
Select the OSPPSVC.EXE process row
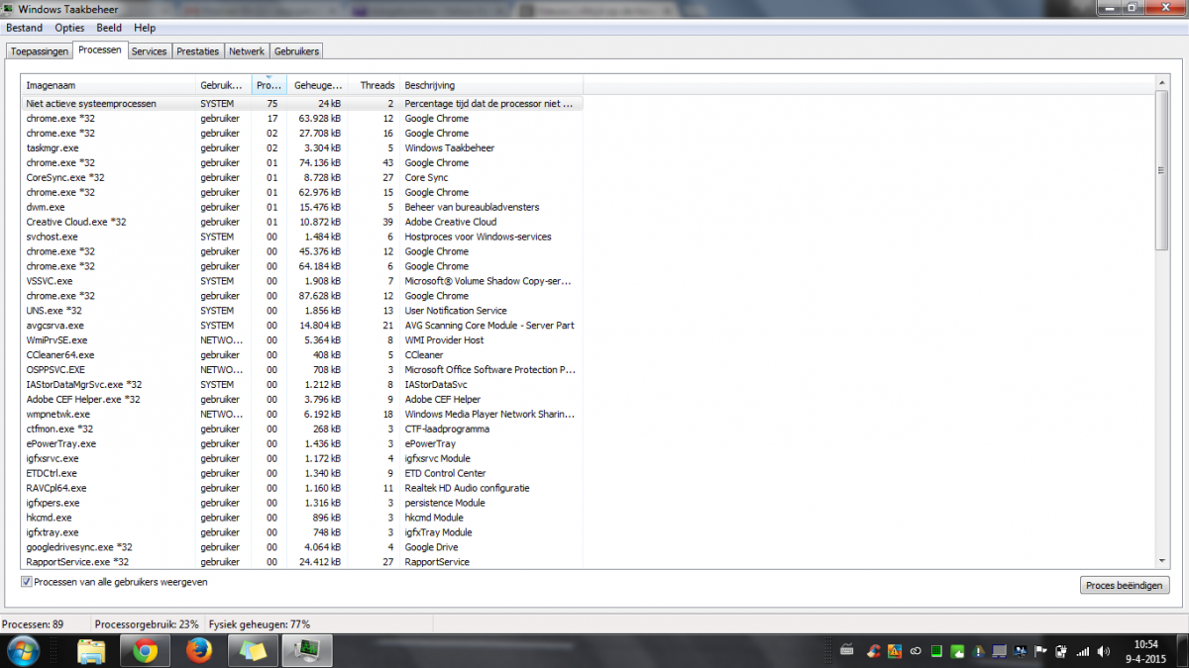pyautogui.click(x=301, y=369)
